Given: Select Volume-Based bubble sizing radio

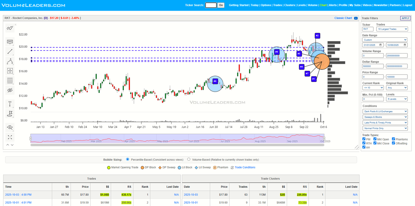Looking at the screenshot, I should (188, 159).
